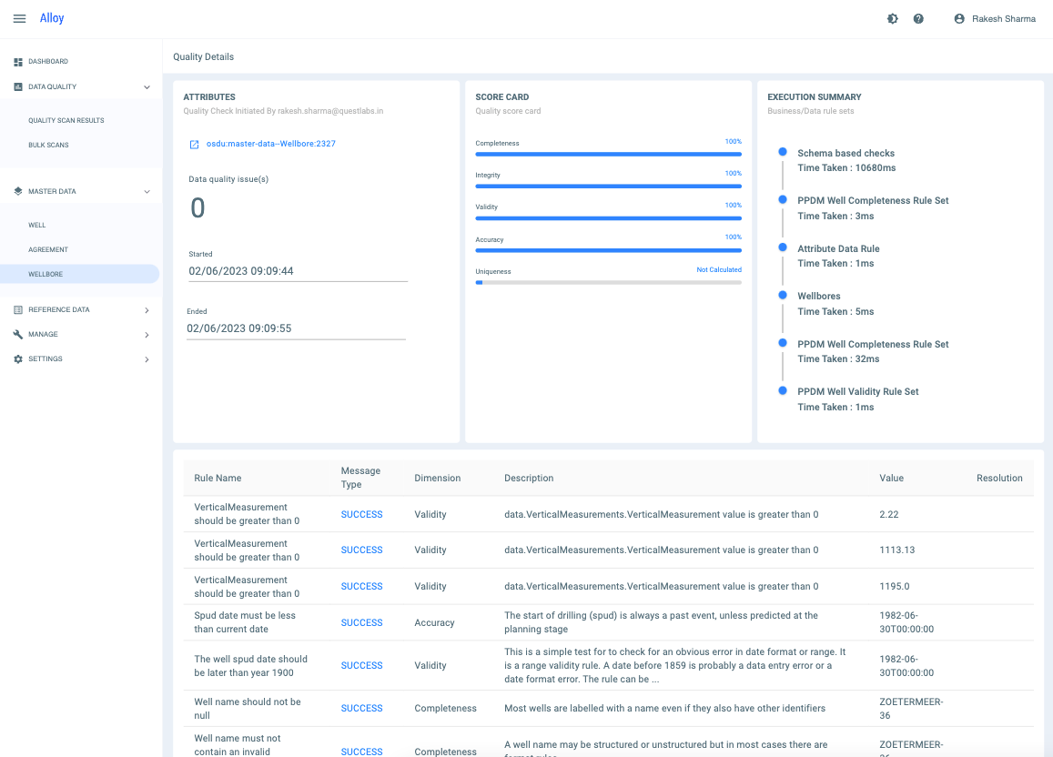The image size is (1053, 757).
Task: Select Well under Master Data
Action: (x=37, y=226)
